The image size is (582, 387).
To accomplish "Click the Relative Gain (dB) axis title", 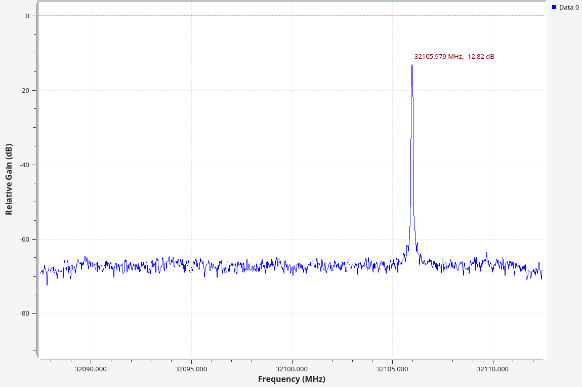I will point(9,180).
